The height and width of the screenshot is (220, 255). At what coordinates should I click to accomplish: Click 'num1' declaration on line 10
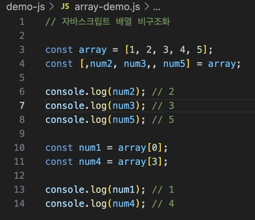90,148
